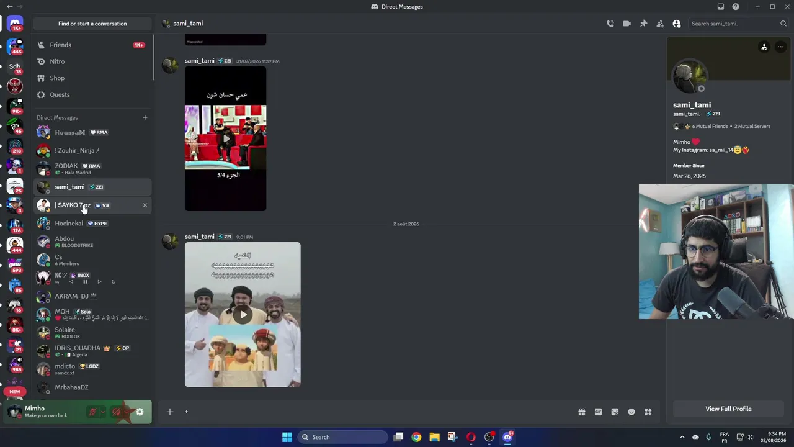Click 6 Mutual Friends on profile
794x447 pixels.
pos(710,126)
